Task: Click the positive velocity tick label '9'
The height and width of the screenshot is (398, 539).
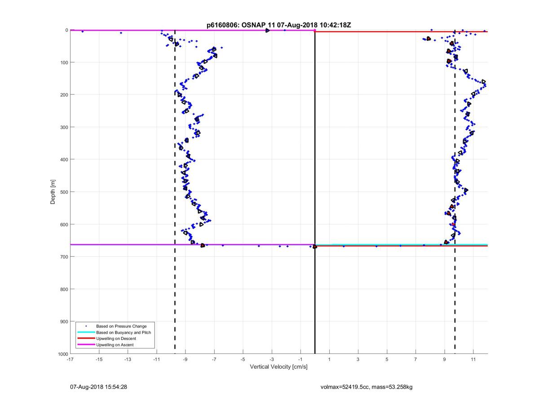Action: pyautogui.click(x=444, y=359)
